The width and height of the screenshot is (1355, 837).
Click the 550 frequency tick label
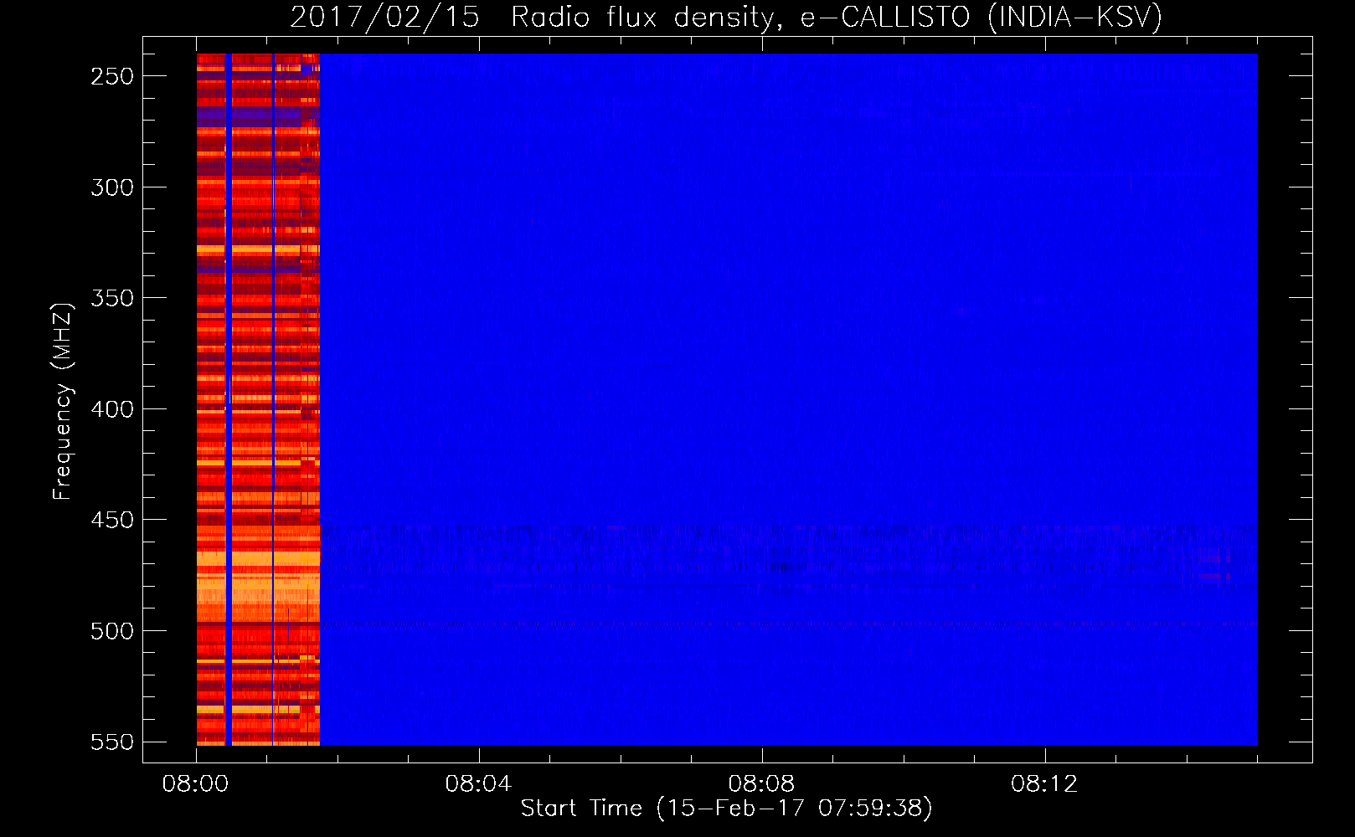tap(112, 742)
